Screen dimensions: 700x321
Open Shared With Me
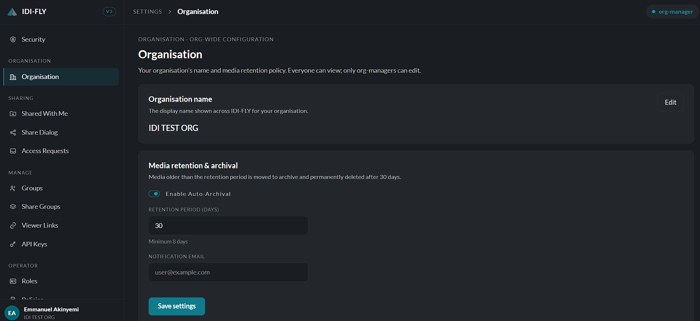point(61,114)
